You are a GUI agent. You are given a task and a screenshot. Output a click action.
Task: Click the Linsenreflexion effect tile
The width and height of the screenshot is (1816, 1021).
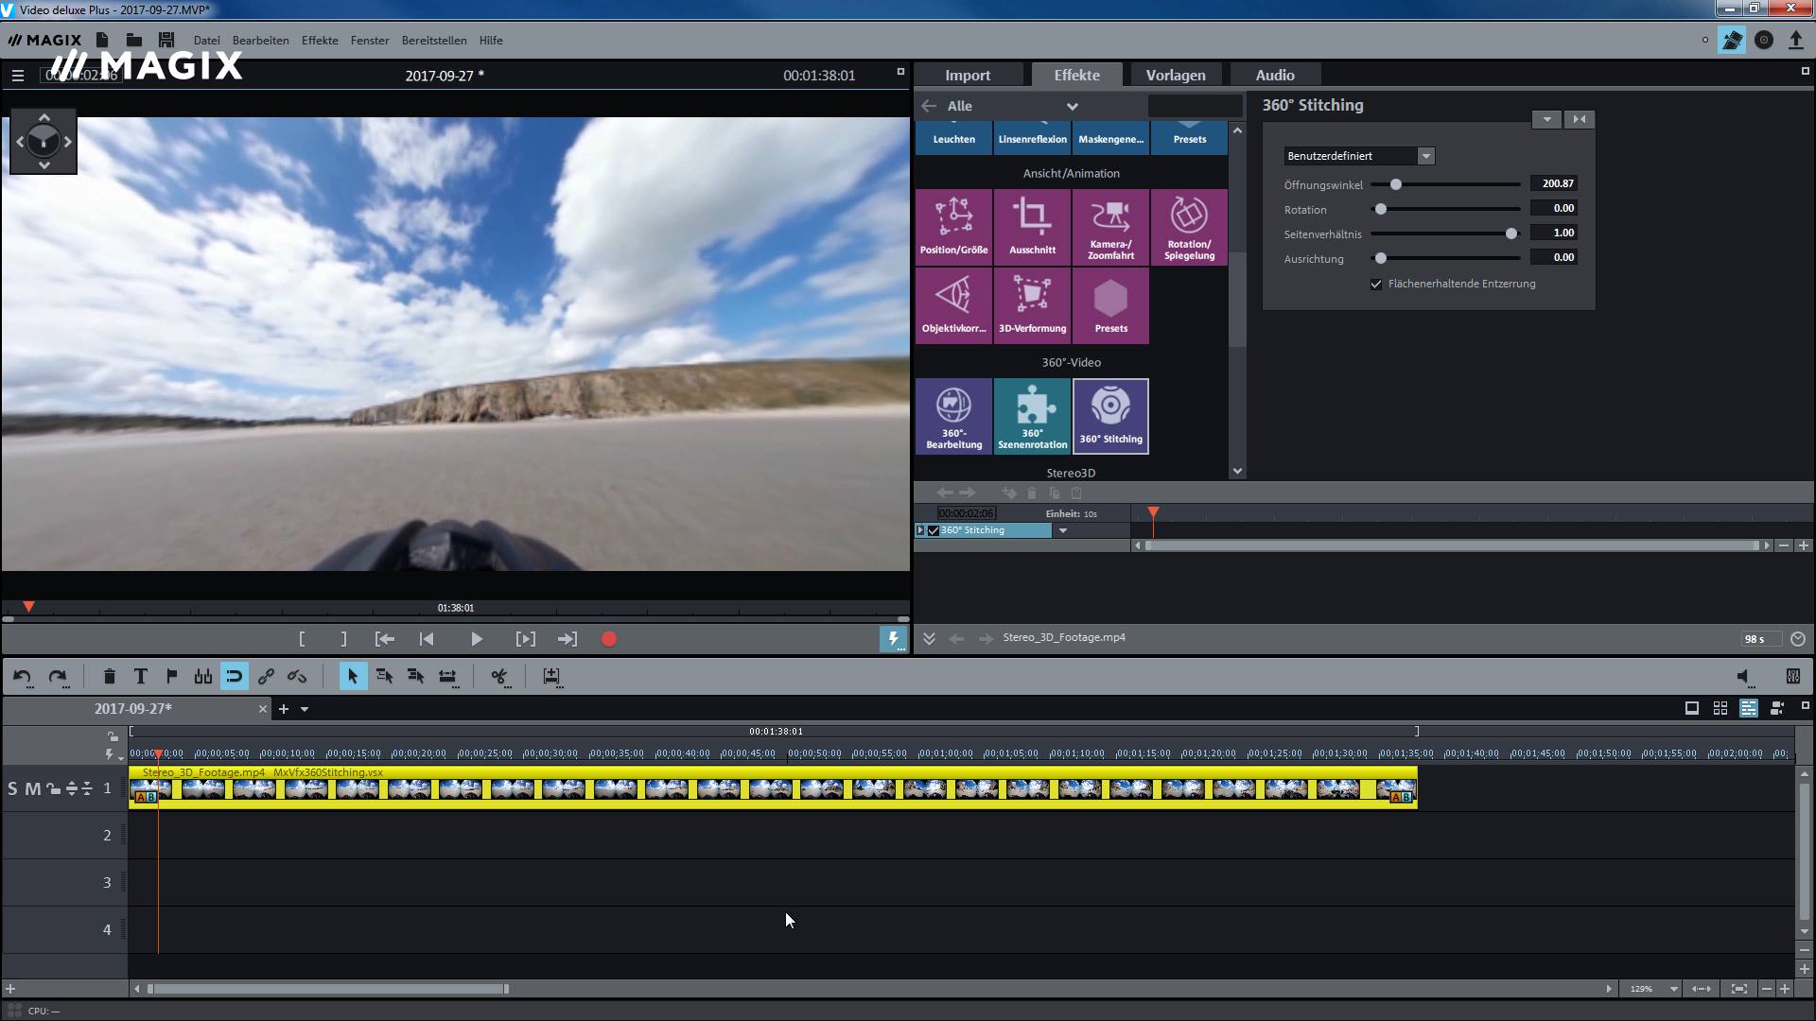pyautogui.click(x=1032, y=138)
